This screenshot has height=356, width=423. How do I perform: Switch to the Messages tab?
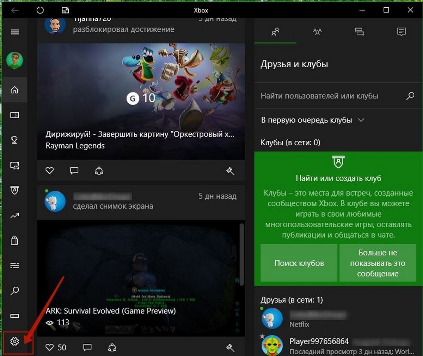pos(359,32)
